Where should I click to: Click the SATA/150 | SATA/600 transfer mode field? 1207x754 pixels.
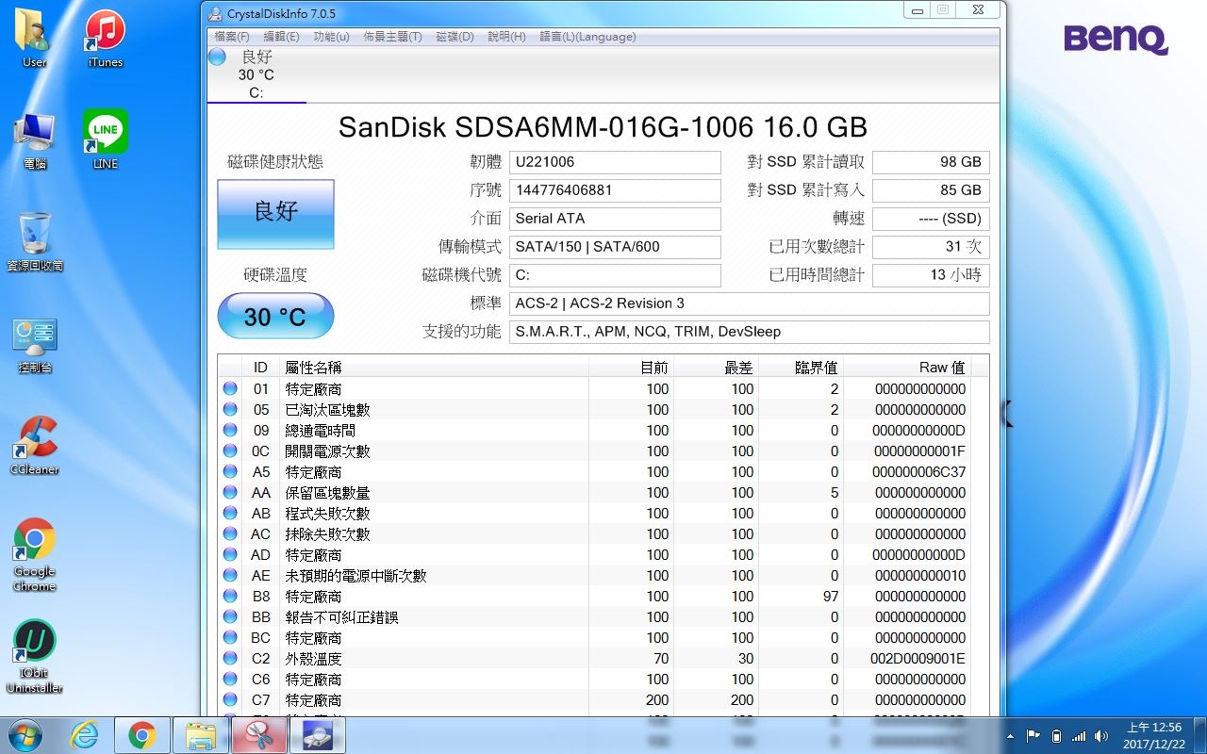[615, 247]
